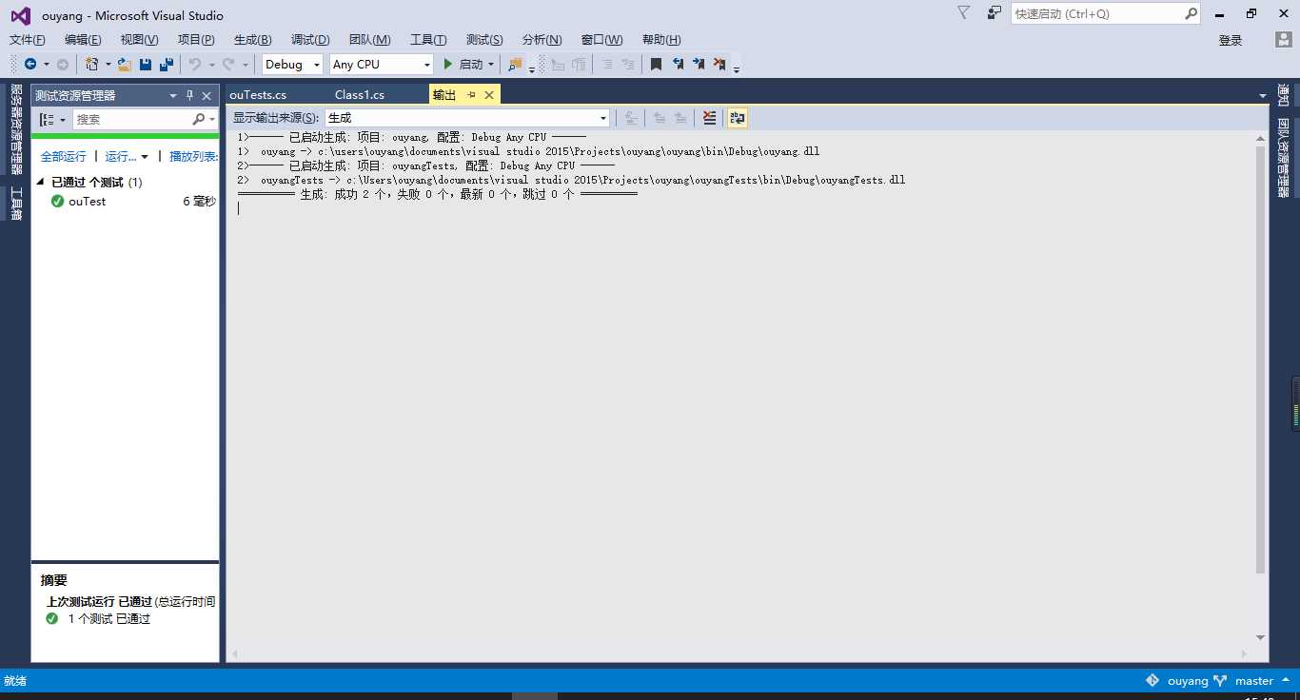Open the 文件(F) menu
Screen dimensions: 1300x700
click(x=28, y=39)
